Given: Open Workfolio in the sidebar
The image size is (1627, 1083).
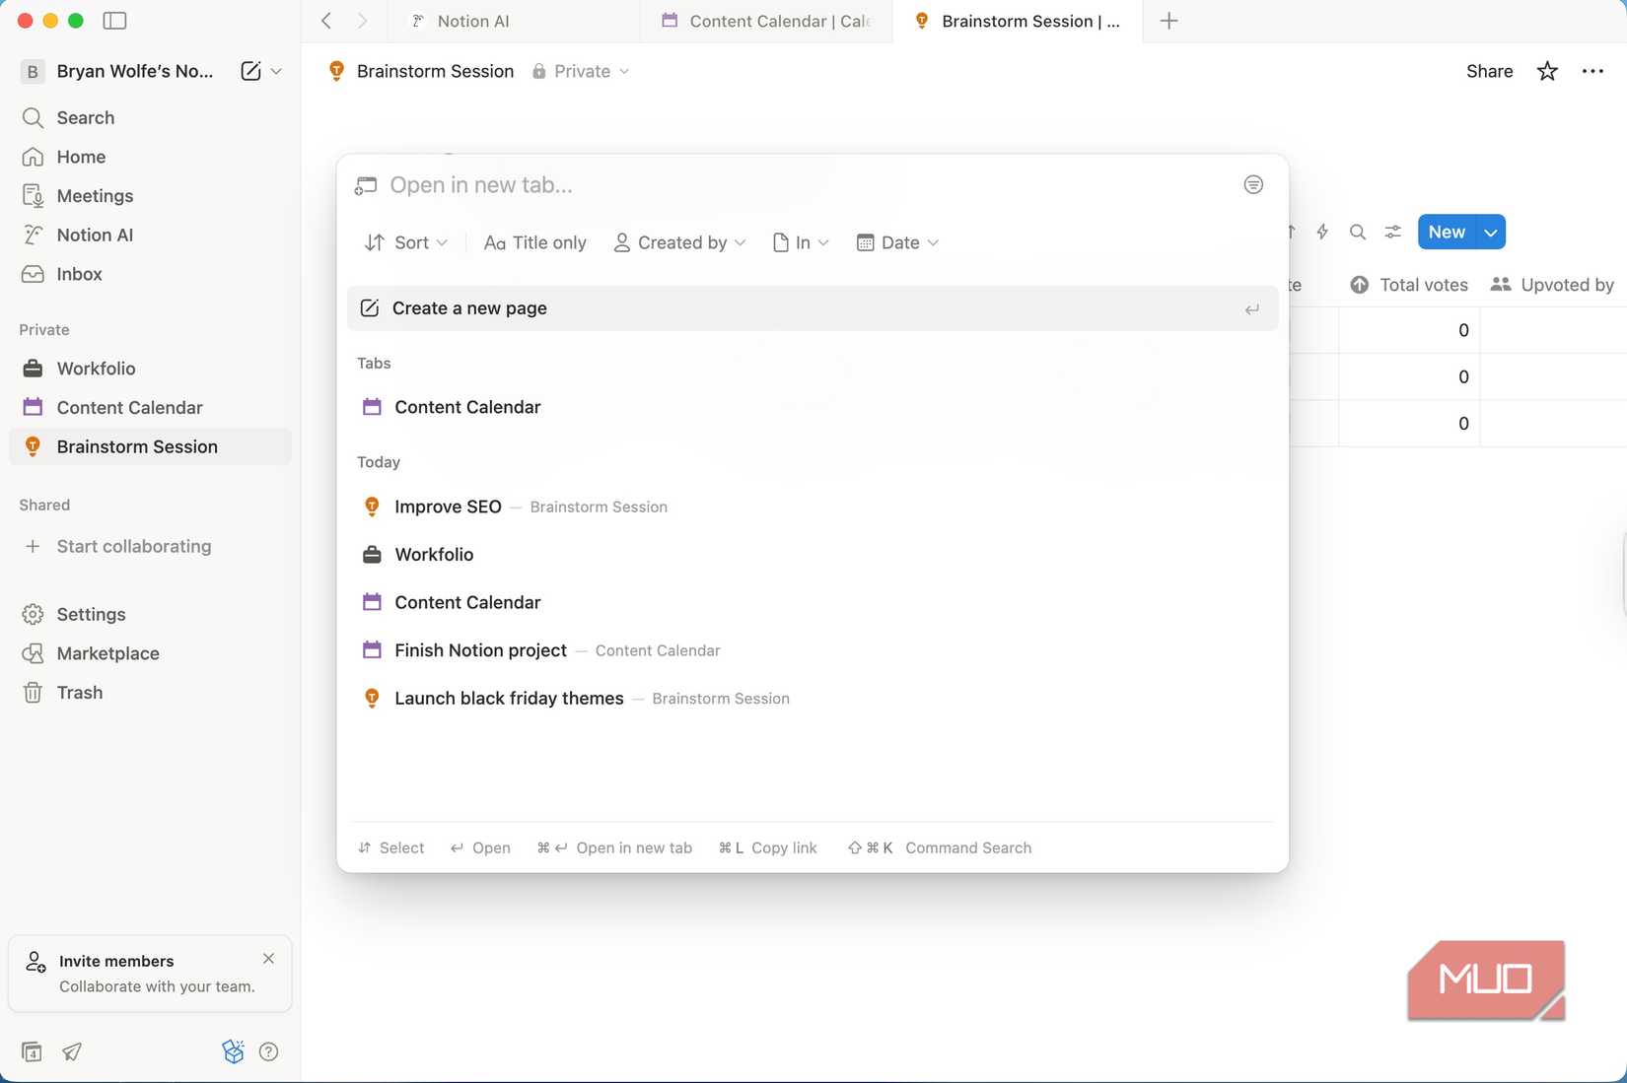Looking at the screenshot, I should click(97, 369).
